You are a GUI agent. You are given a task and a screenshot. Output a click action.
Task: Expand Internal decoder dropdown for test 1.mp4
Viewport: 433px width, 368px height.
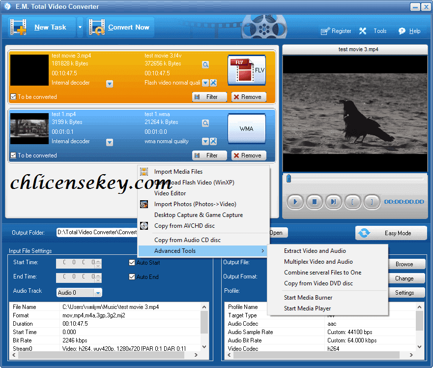click(x=110, y=142)
